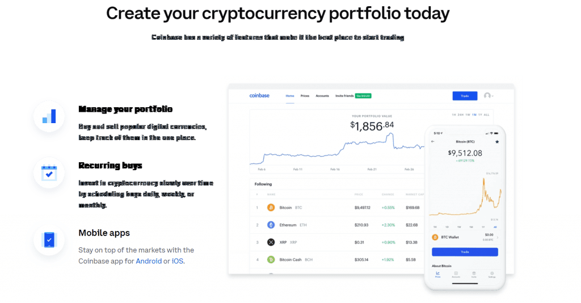Select the ALL chart range on dashboard
The height and width of the screenshot is (303, 581).
pyautogui.click(x=486, y=115)
